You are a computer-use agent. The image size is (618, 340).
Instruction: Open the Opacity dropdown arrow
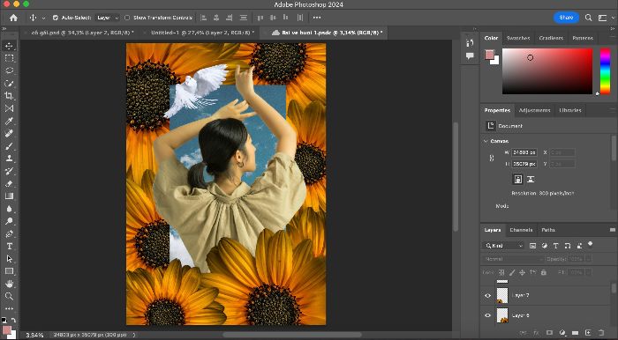tap(589, 259)
